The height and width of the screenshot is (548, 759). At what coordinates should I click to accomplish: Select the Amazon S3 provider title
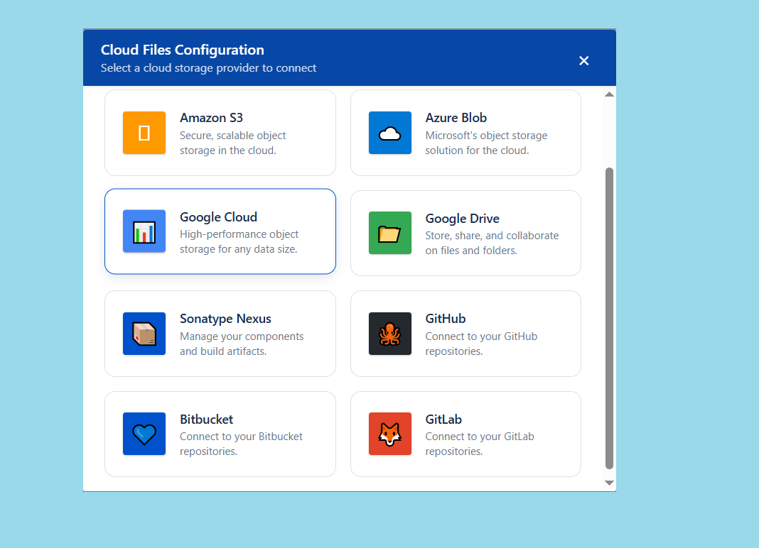pyautogui.click(x=211, y=118)
